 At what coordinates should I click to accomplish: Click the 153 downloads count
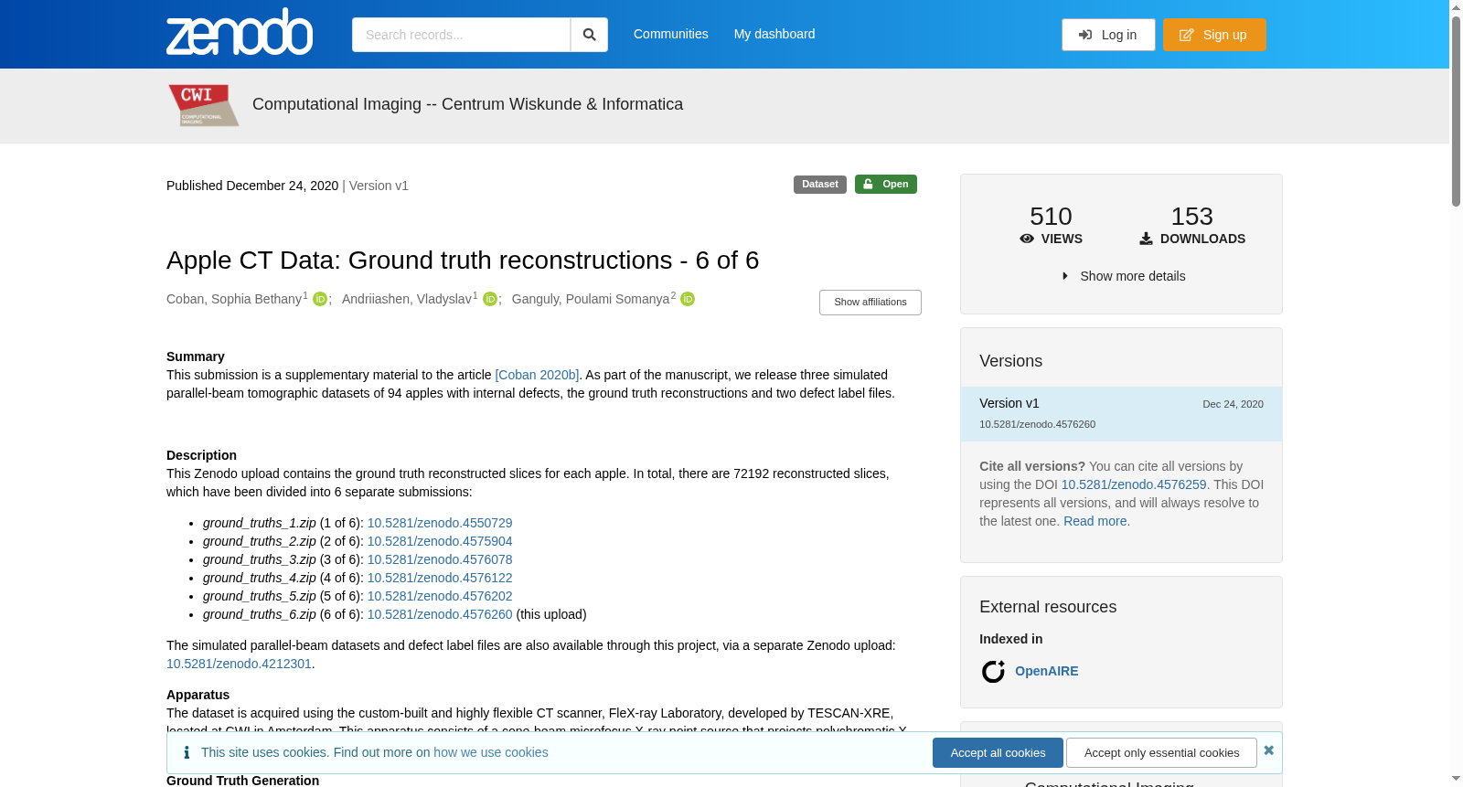pos(1192,217)
